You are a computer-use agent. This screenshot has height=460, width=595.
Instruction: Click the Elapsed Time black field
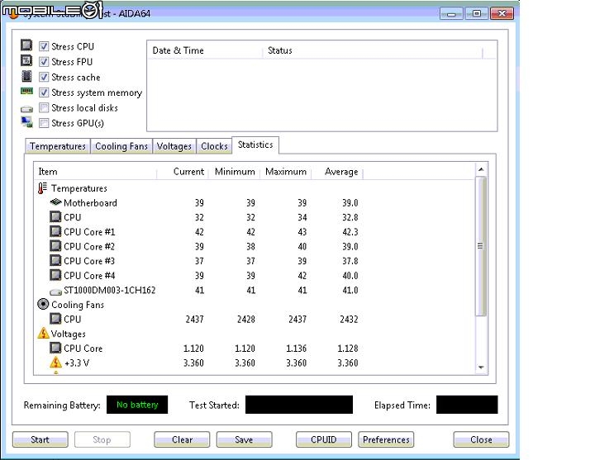click(x=467, y=405)
